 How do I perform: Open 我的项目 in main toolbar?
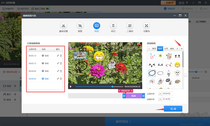[23, 9]
